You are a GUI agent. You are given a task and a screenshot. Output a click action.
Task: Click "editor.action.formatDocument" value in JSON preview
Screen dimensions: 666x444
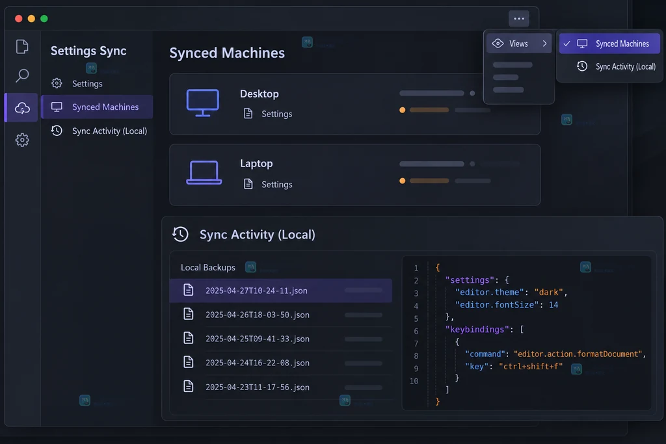tap(578, 354)
